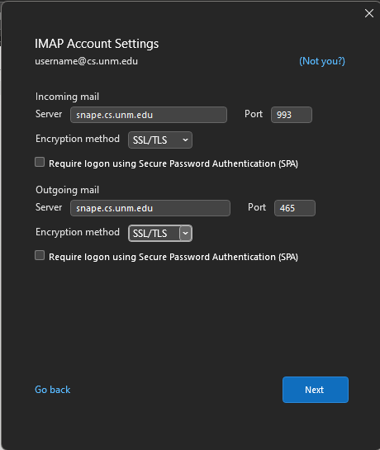
Task: Edit the incoming mail port 993 field
Action: [292, 115]
